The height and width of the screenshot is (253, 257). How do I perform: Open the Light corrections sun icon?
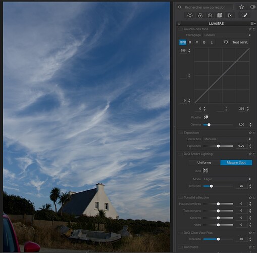pyautogui.click(x=190, y=15)
